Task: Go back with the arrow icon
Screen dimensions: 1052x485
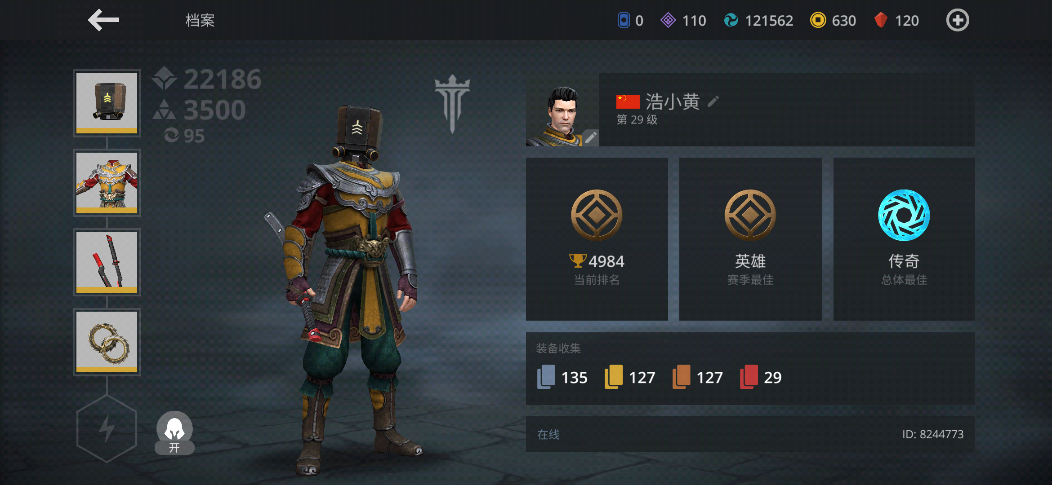Action: point(103,20)
